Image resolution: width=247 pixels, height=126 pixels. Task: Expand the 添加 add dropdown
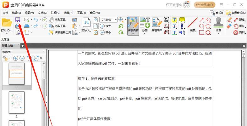click(145, 33)
